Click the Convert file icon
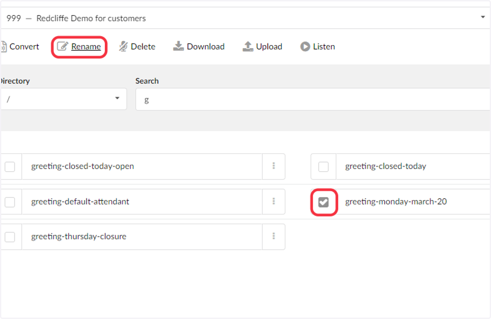Image resolution: width=491 pixels, height=319 pixels. click(3, 47)
